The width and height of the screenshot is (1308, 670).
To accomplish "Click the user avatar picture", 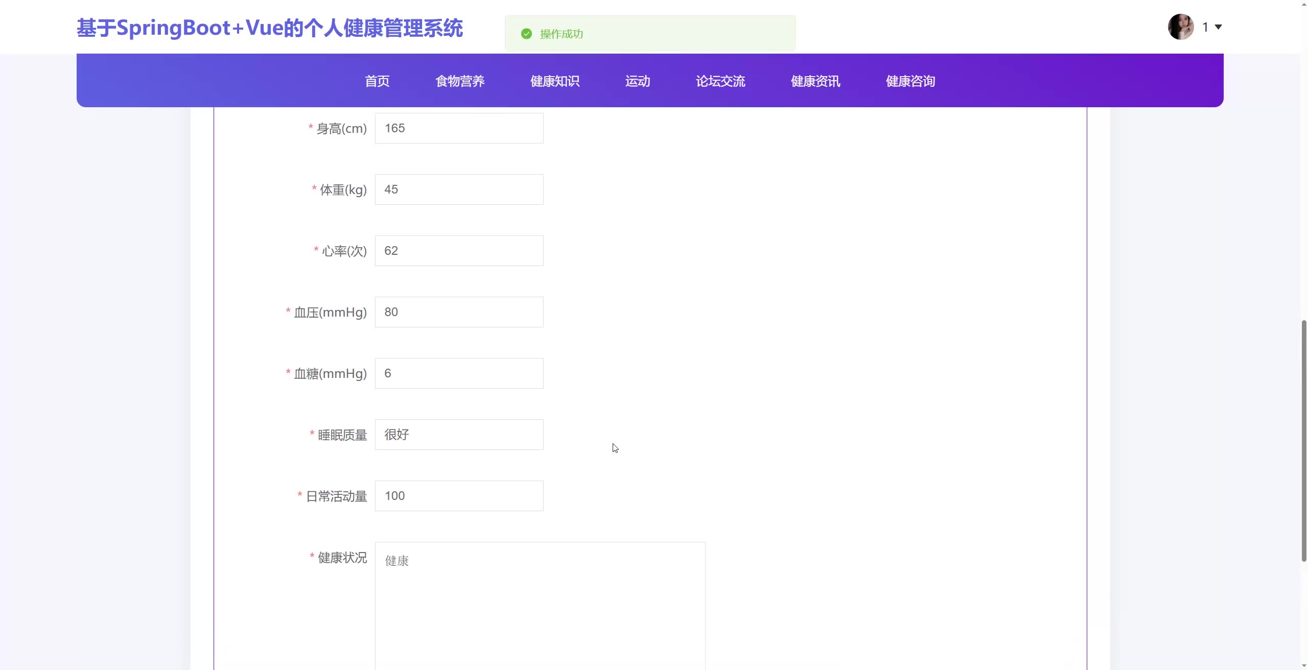I will (1180, 27).
